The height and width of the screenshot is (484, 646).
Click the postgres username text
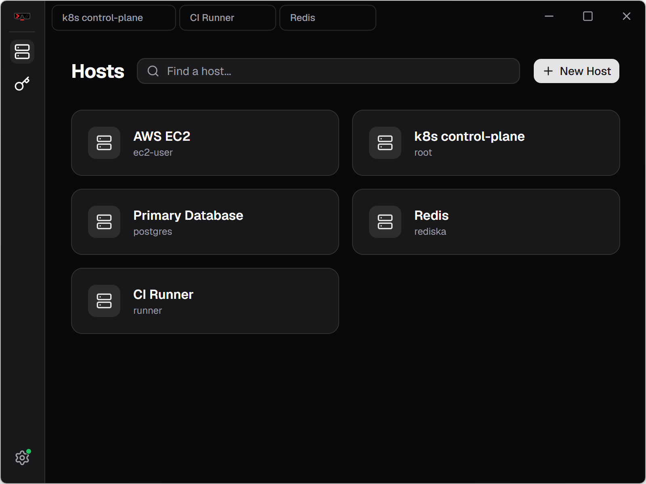(x=153, y=232)
